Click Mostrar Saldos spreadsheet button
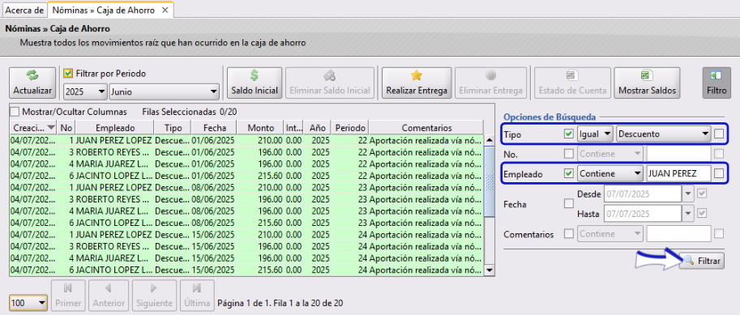 click(647, 83)
